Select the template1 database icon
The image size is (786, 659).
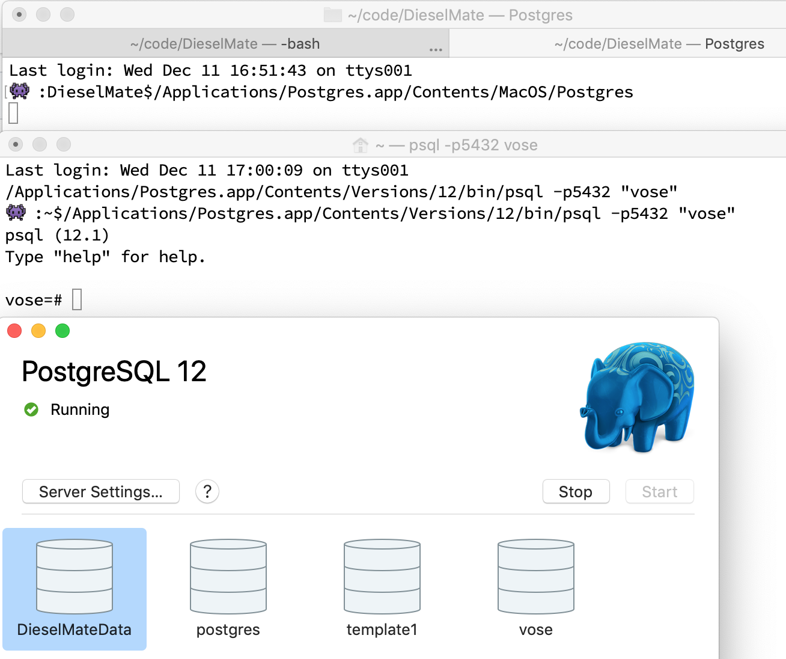[x=382, y=577]
